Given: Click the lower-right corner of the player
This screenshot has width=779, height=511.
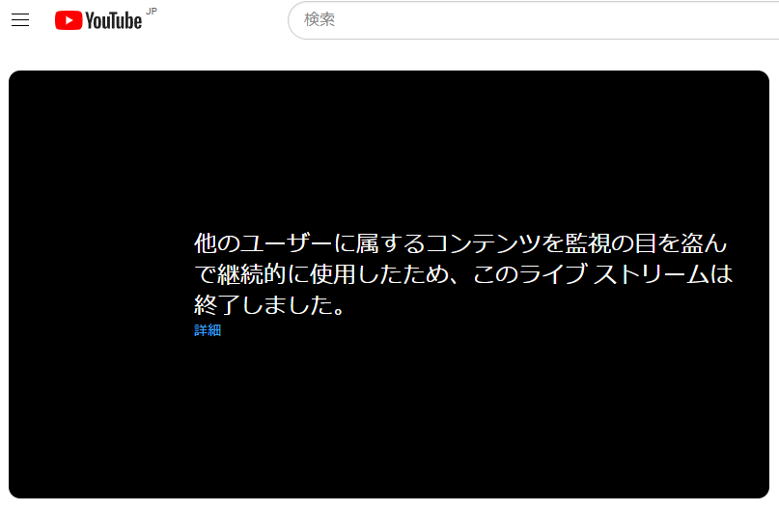Looking at the screenshot, I should (755, 485).
